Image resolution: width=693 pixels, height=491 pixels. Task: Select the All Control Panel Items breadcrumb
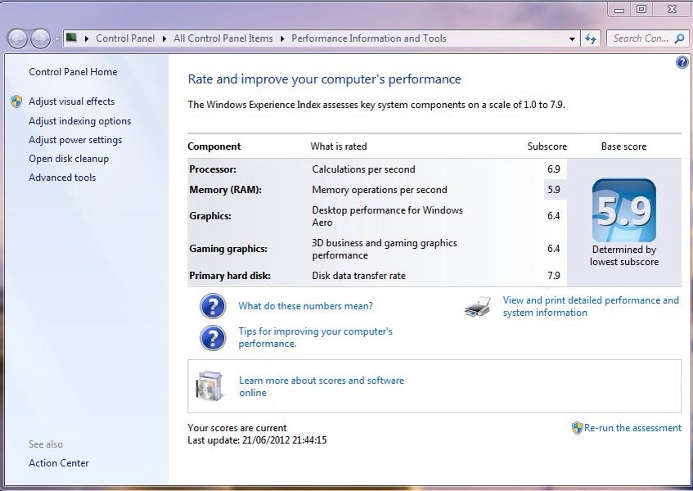pos(223,38)
